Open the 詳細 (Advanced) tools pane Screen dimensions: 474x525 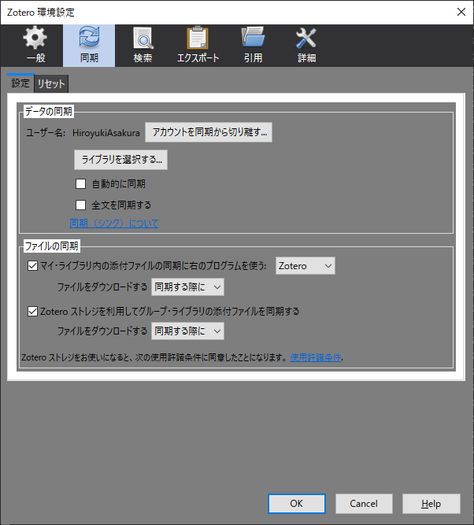tap(306, 45)
